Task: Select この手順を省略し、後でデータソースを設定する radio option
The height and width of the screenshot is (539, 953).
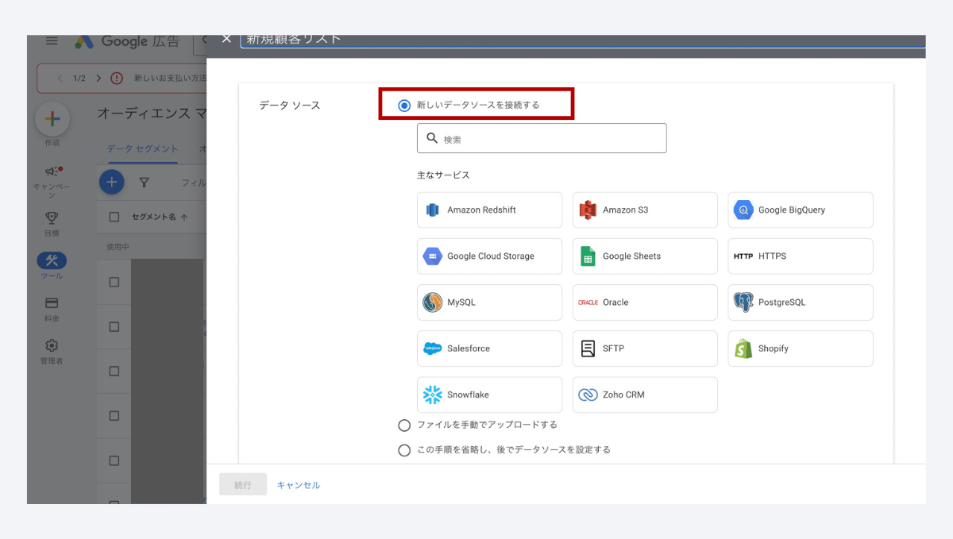Action: pyautogui.click(x=404, y=450)
